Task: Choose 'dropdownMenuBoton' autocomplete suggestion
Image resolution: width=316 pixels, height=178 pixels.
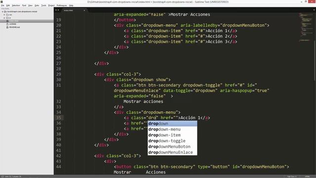Action: click(172, 147)
